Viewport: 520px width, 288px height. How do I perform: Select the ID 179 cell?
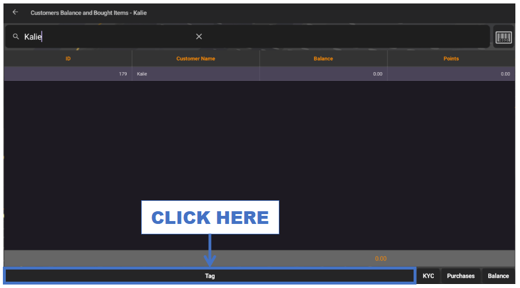(68, 74)
